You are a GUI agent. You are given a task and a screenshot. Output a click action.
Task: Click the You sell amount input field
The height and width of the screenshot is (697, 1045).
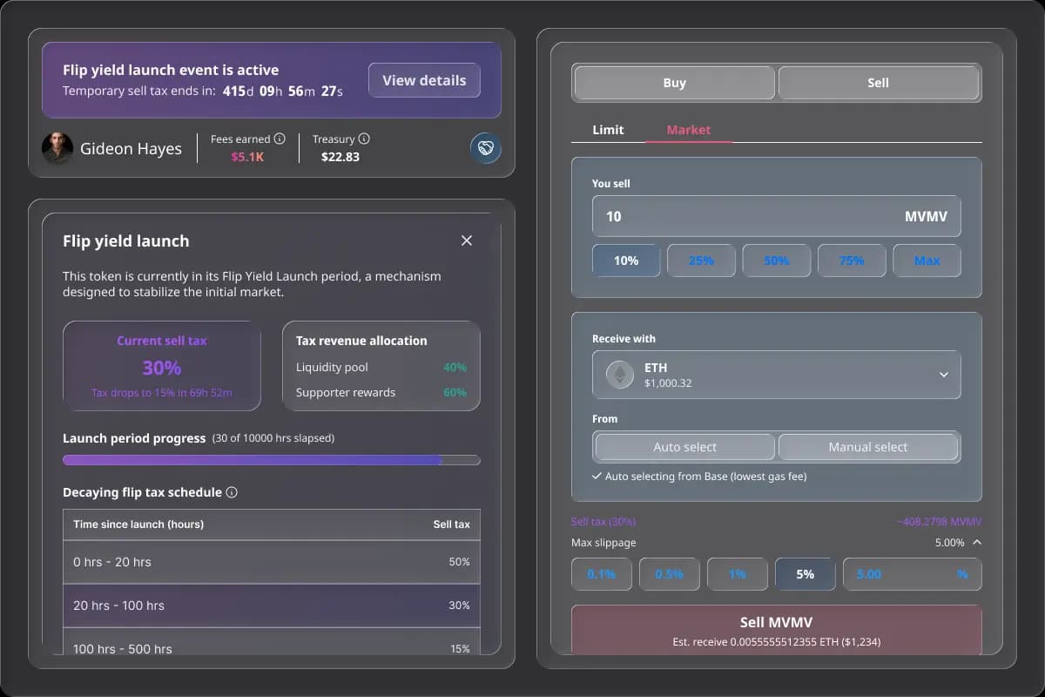[749, 216]
